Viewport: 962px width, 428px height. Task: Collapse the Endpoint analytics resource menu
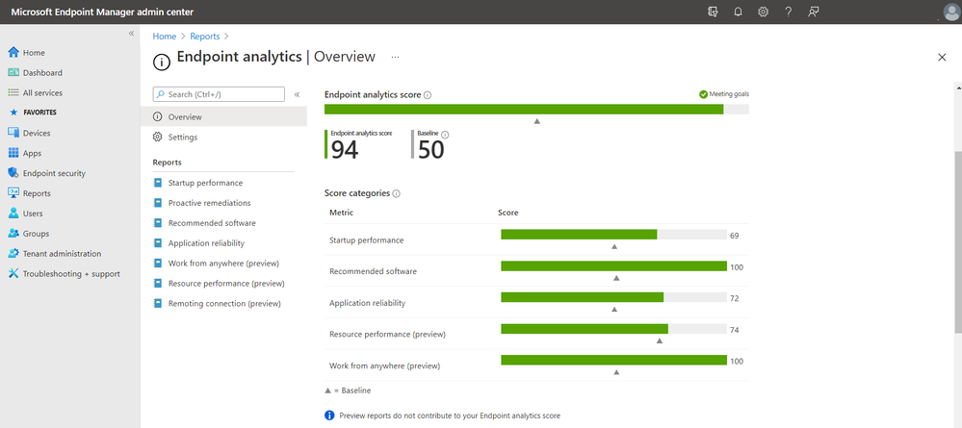point(297,94)
